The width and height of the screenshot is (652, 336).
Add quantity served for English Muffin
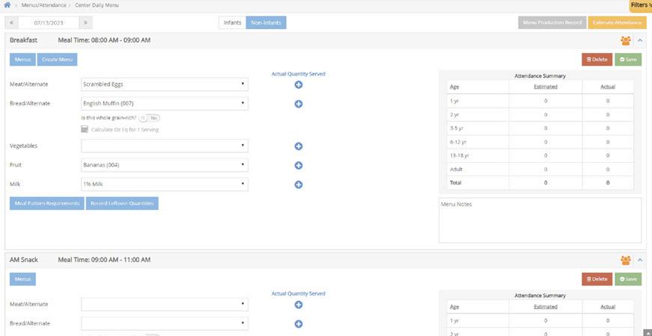[298, 104]
